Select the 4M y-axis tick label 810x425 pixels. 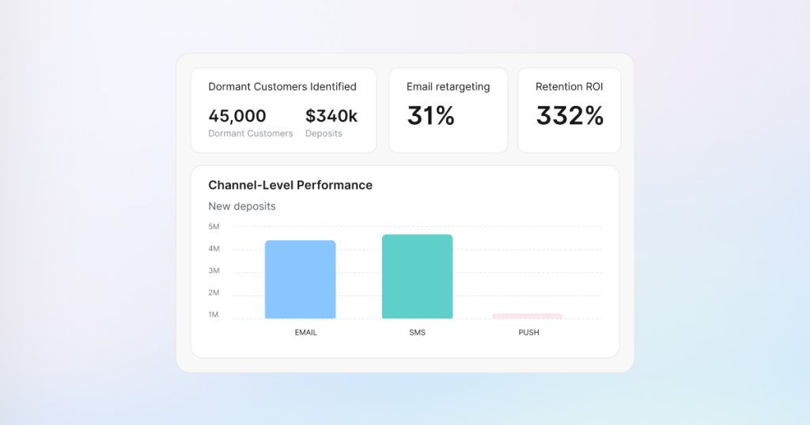point(214,249)
